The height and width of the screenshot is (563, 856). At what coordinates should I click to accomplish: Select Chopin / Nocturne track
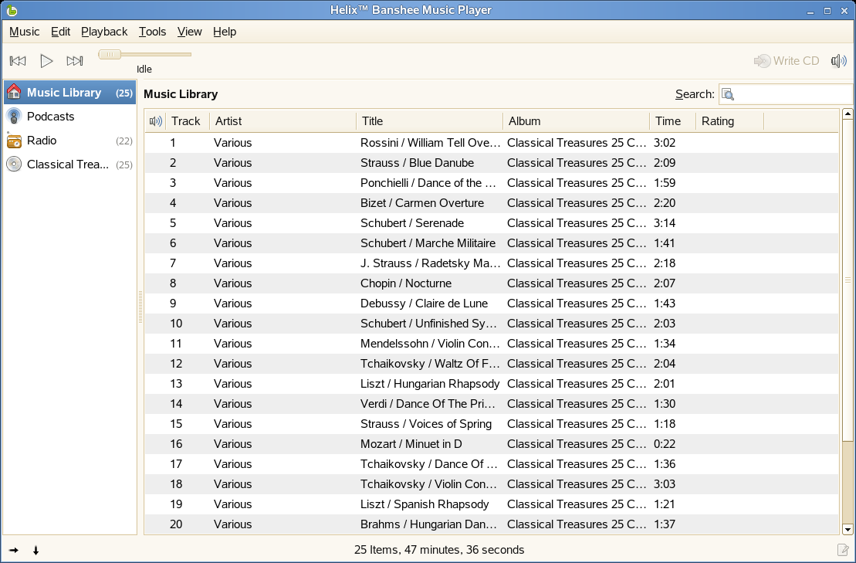(x=492, y=283)
